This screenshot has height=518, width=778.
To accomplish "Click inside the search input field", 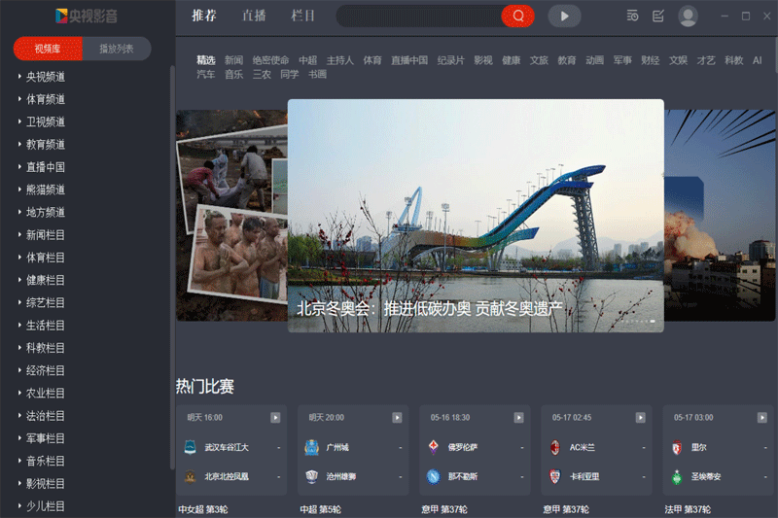I will pos(418,16).
